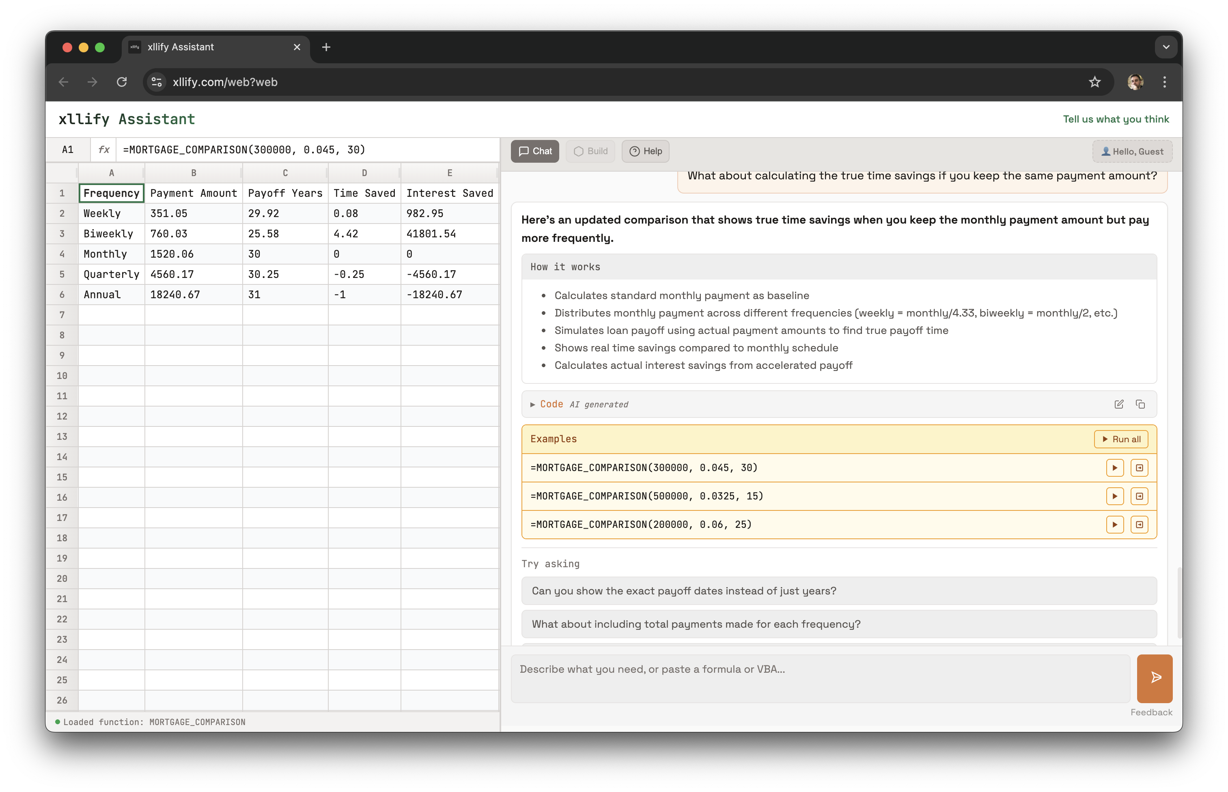
Task: Open the Tell us what you think link
Action: tap(1116, 119)
